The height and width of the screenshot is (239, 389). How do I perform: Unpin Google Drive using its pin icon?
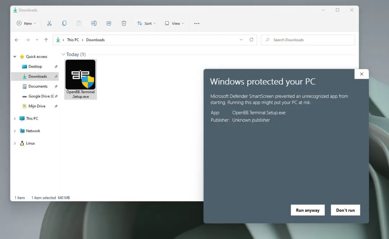[56, 96]
